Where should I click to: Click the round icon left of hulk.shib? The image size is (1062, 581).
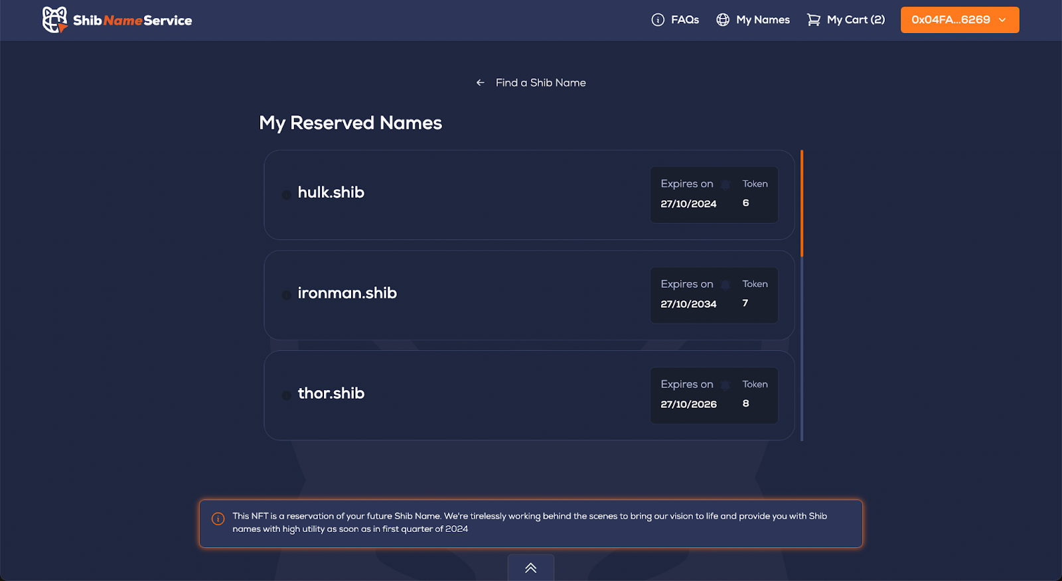click(286, 194)
